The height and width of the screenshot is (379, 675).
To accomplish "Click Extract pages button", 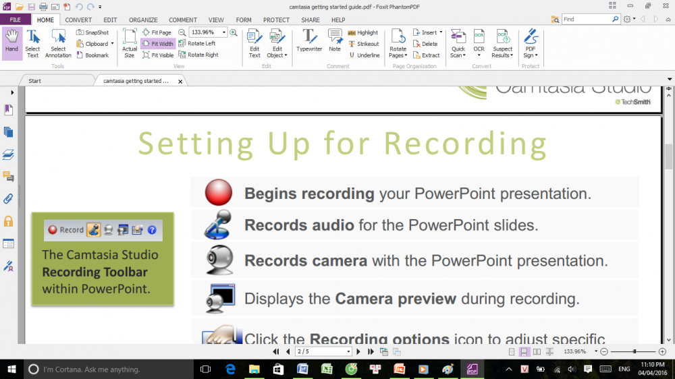I will pos(426,55).
